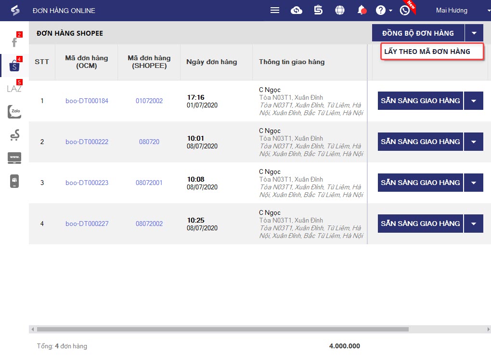491x357 pixels.
Task: Open the Facebook orders sidebar icon
Action: tap(14, 42)
